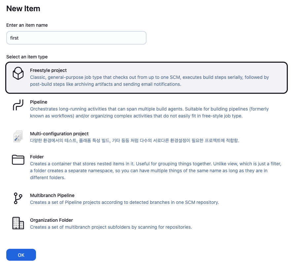Click the "New Item" page heading
This screenshot has height=264, width=297.
(x=23, y=9)
